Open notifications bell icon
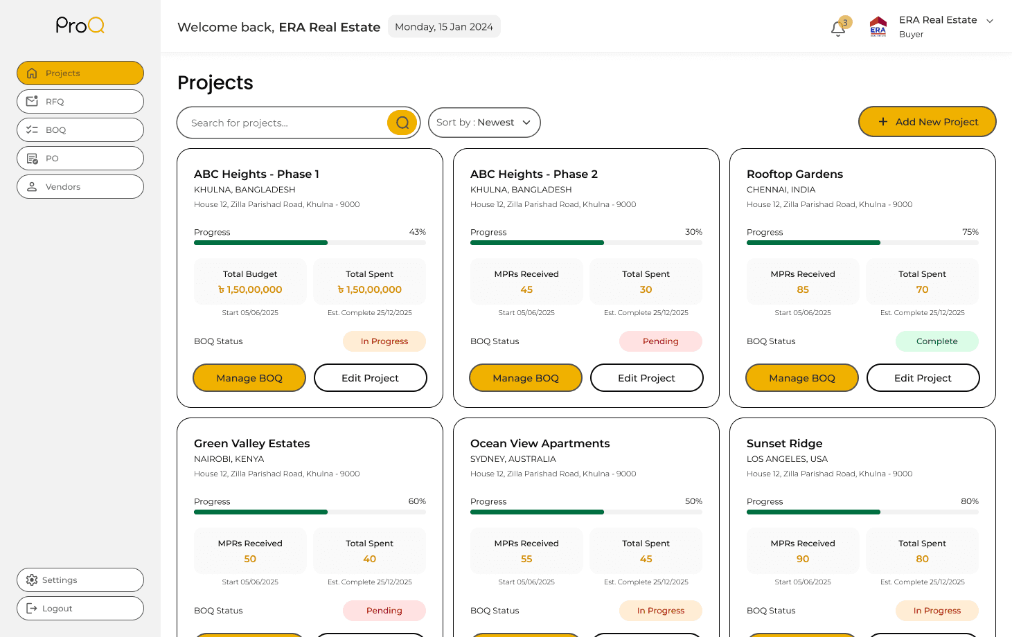 (838, 28)
